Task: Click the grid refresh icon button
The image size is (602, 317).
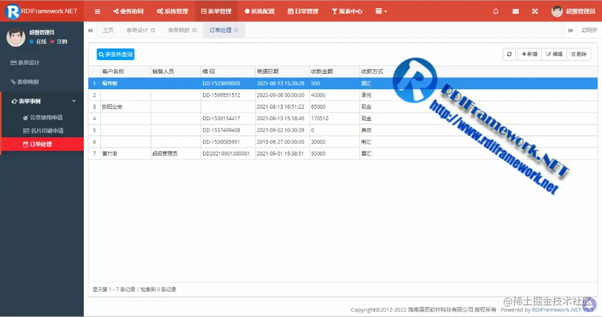Action: tap(509, 54)
